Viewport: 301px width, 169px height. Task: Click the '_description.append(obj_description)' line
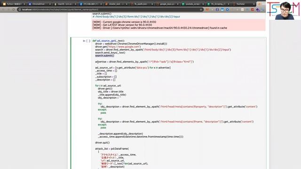[120, 133]
